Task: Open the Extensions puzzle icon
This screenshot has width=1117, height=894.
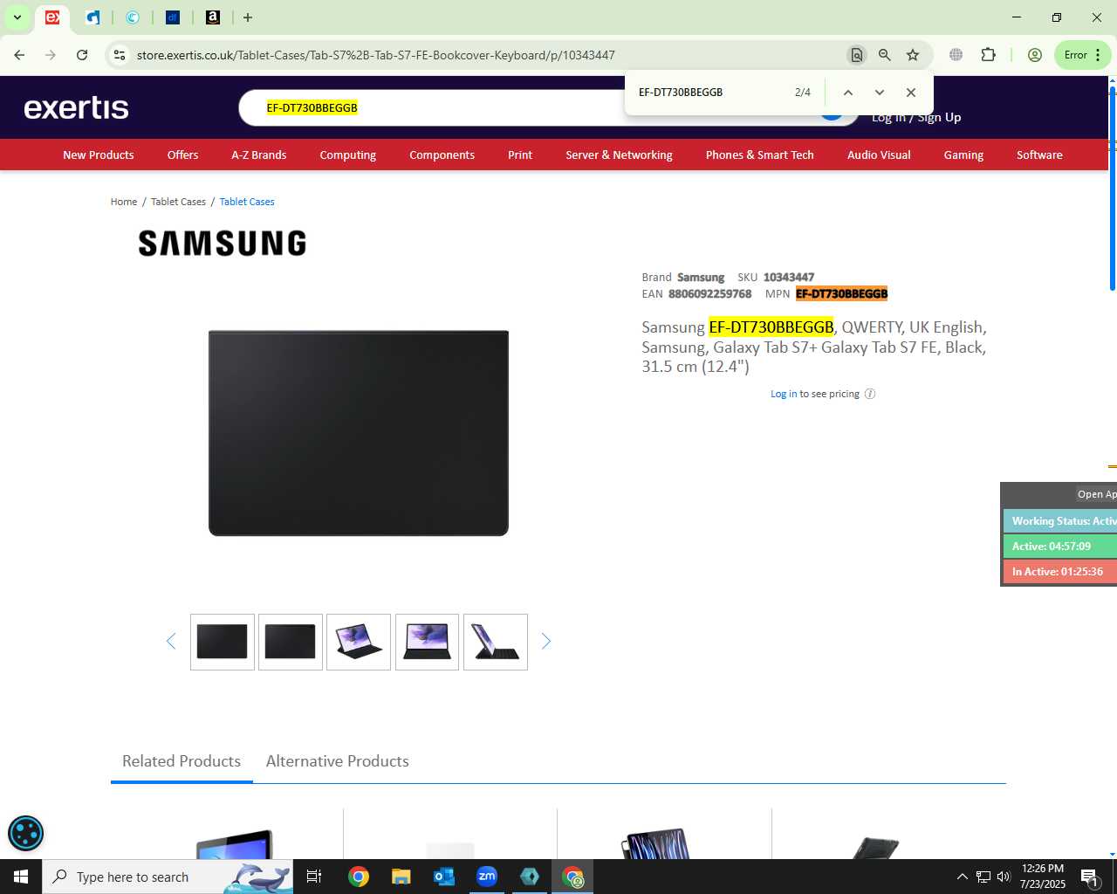Action: 988,55
